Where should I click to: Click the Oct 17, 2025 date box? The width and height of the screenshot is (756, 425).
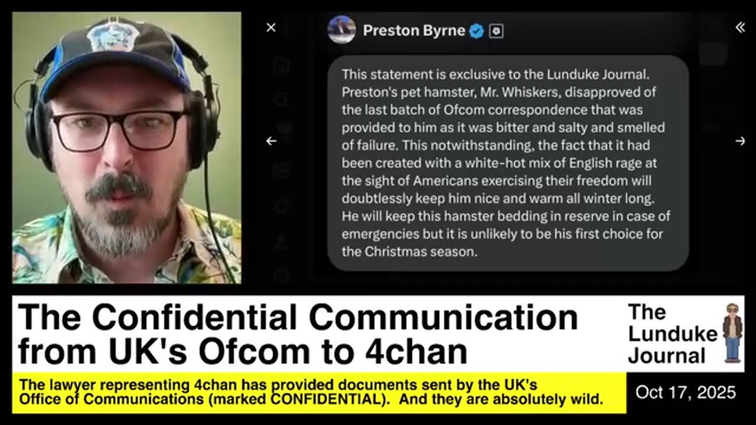click(x=686, y=393)
